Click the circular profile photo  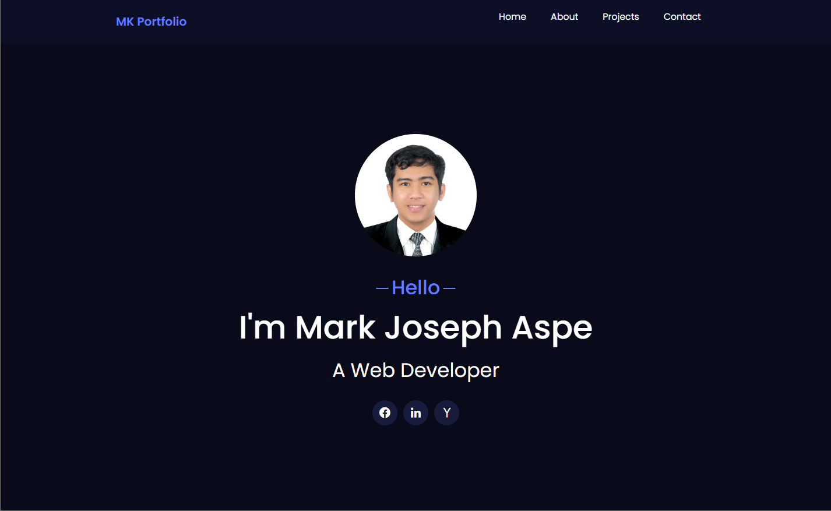(x=415, y=195)
